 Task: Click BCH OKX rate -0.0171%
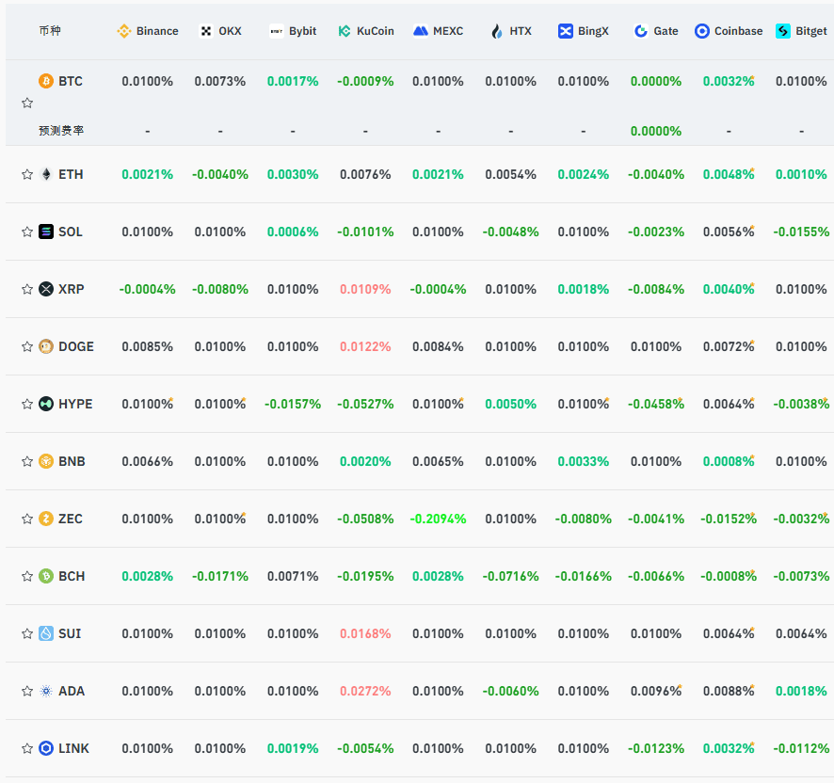tap(220, 577)
